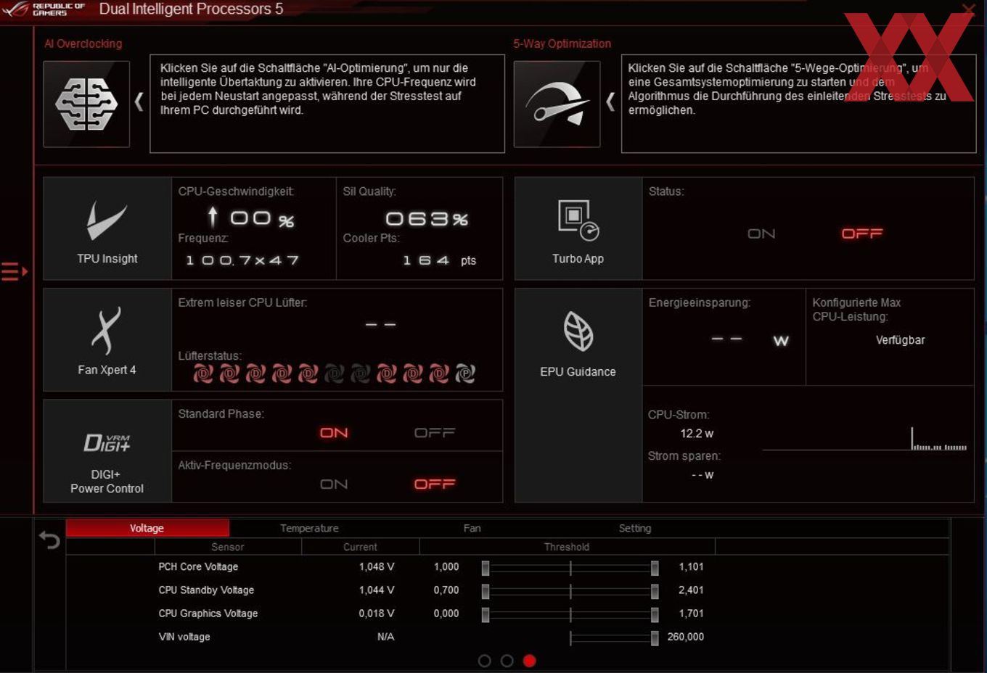This screenshot has width=987, height=673.
Task: Switch to the Voltage tab
Action: click(x=147, y=528)
